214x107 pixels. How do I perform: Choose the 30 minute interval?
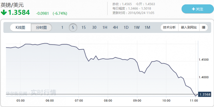tap(94, 28)
